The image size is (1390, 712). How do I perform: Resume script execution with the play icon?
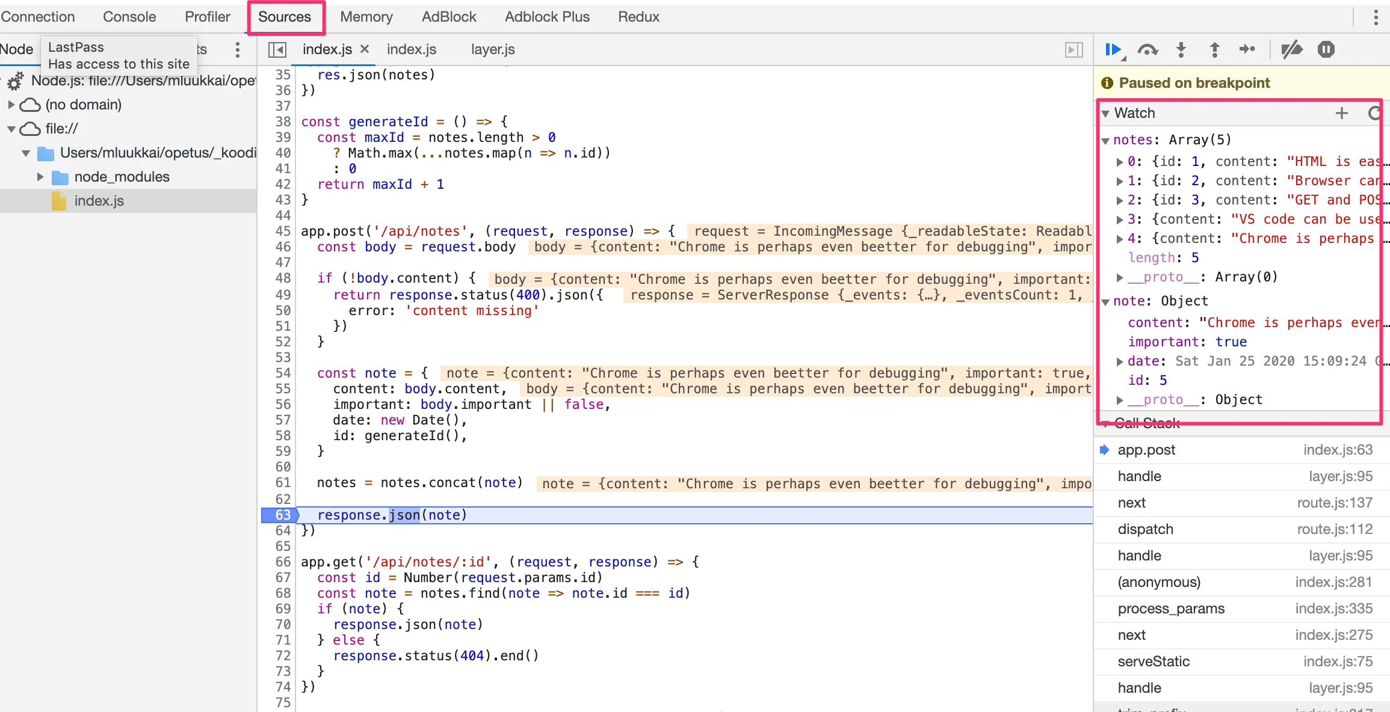pyautogui.click(x=1113, y=50)
